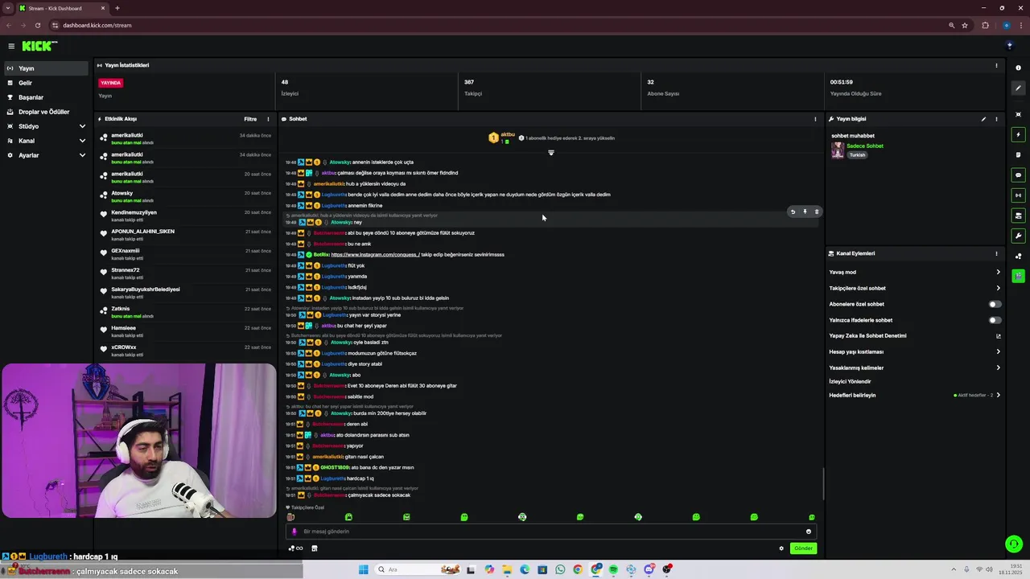Open the Sohbet panel options menu
This screenshot has height=579, width=1030.
tap(815, 119)
